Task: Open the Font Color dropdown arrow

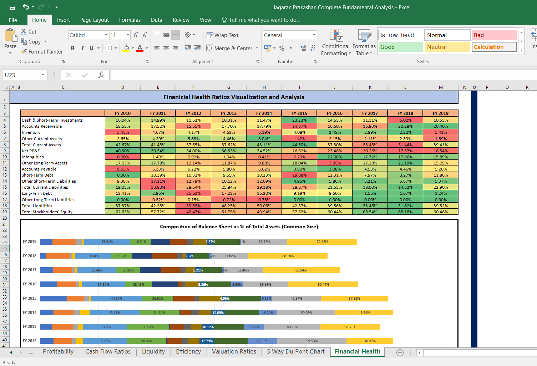Action: (x=147, y=48)
